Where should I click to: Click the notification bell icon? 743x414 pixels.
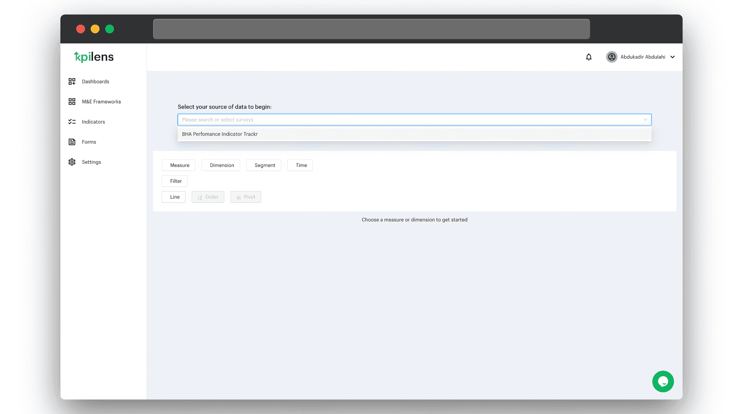(589, 57)
